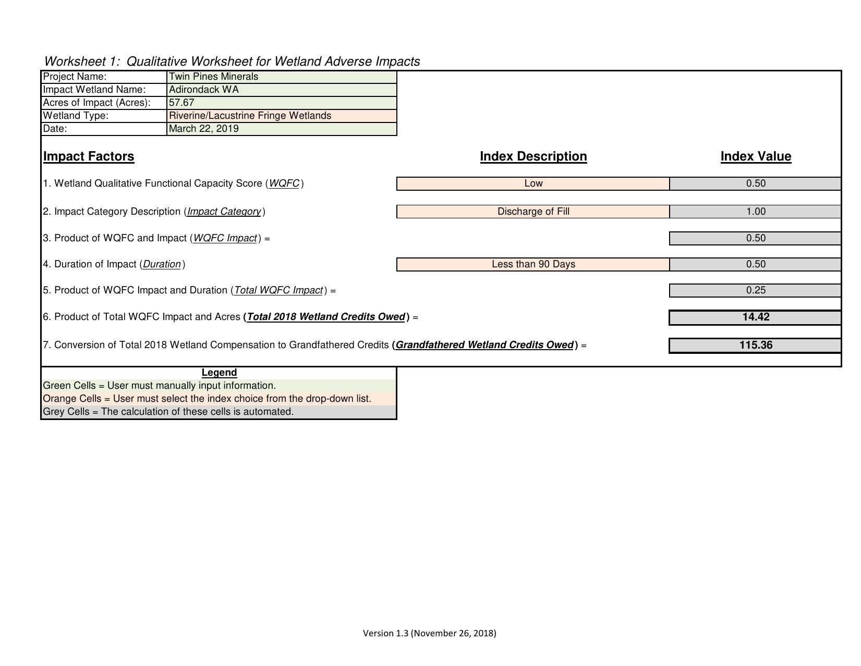Open Impact Category dropdown 'Discharge of Fill'
This screenshot has height=666, width=861.
click(533, 212)
